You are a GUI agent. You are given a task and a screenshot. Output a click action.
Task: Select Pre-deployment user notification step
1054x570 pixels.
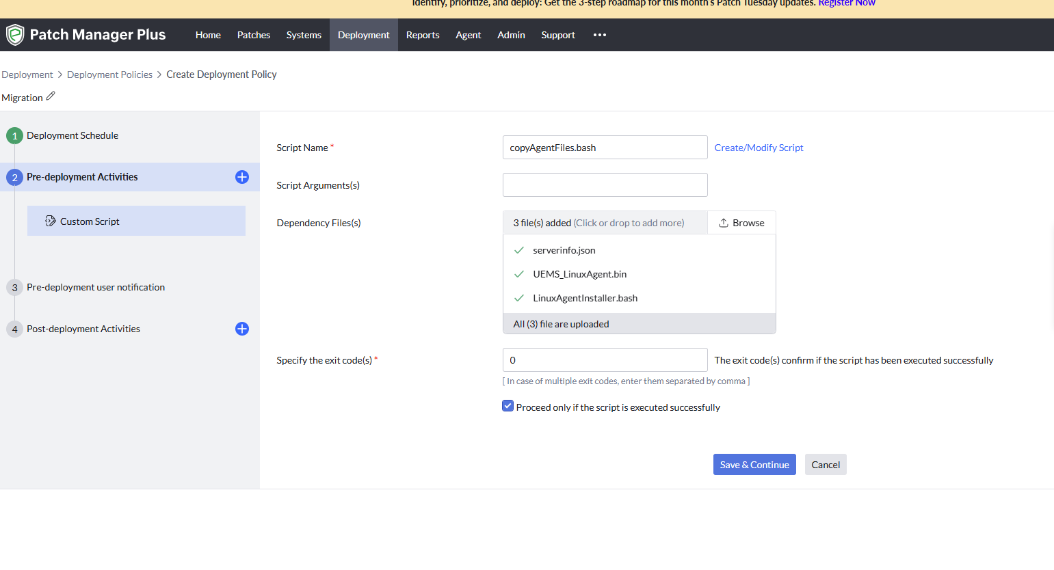(x=96, y=288)
